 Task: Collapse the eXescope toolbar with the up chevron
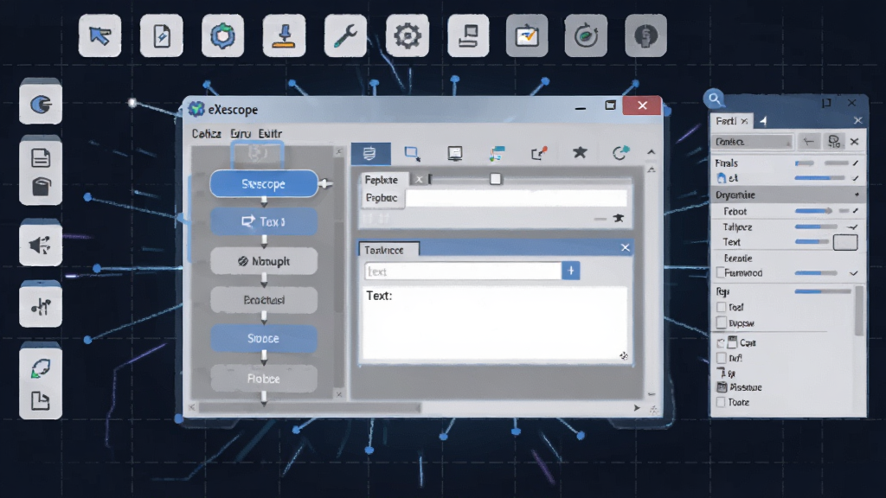click(651, 152)
